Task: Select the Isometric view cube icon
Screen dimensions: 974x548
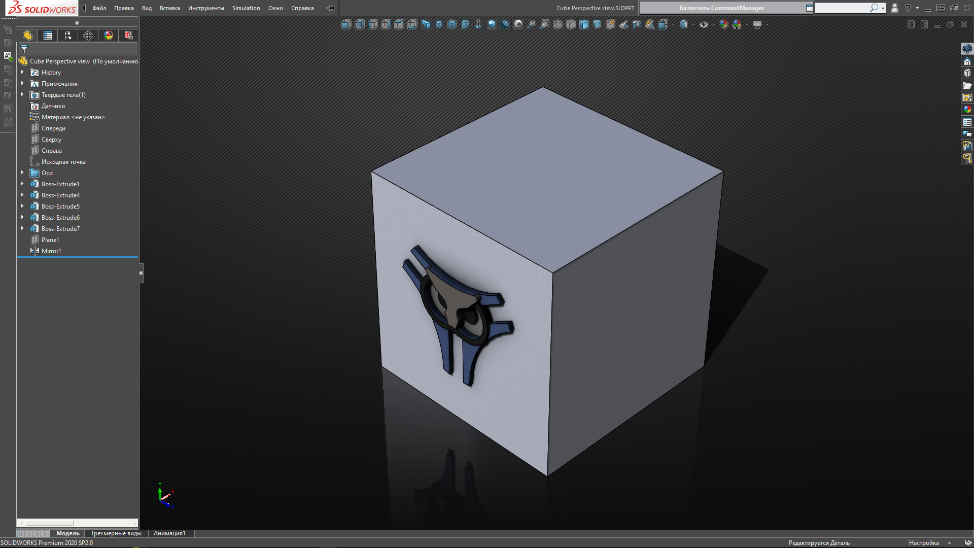Action: pos(439,24)
